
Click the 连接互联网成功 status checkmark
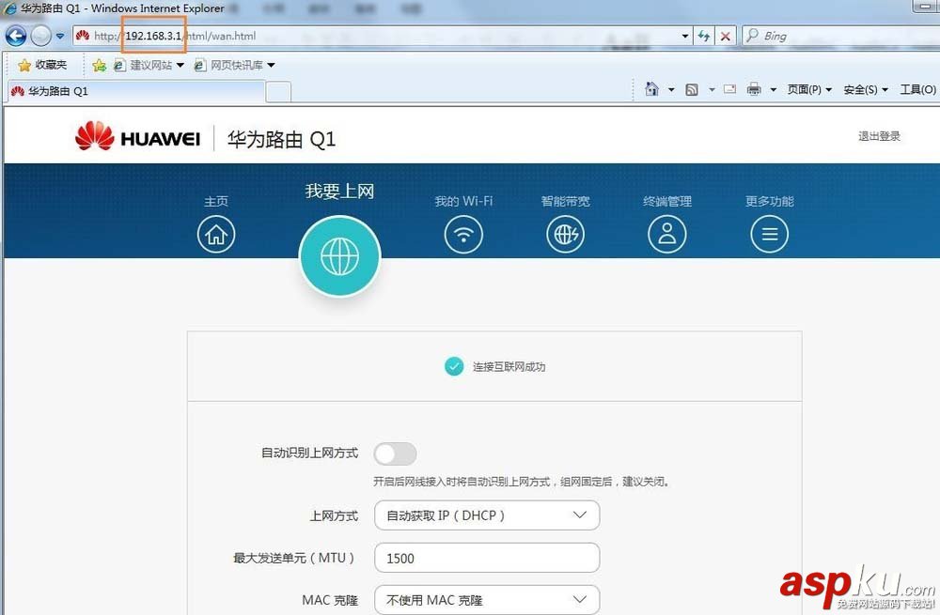tap(456, 368)
